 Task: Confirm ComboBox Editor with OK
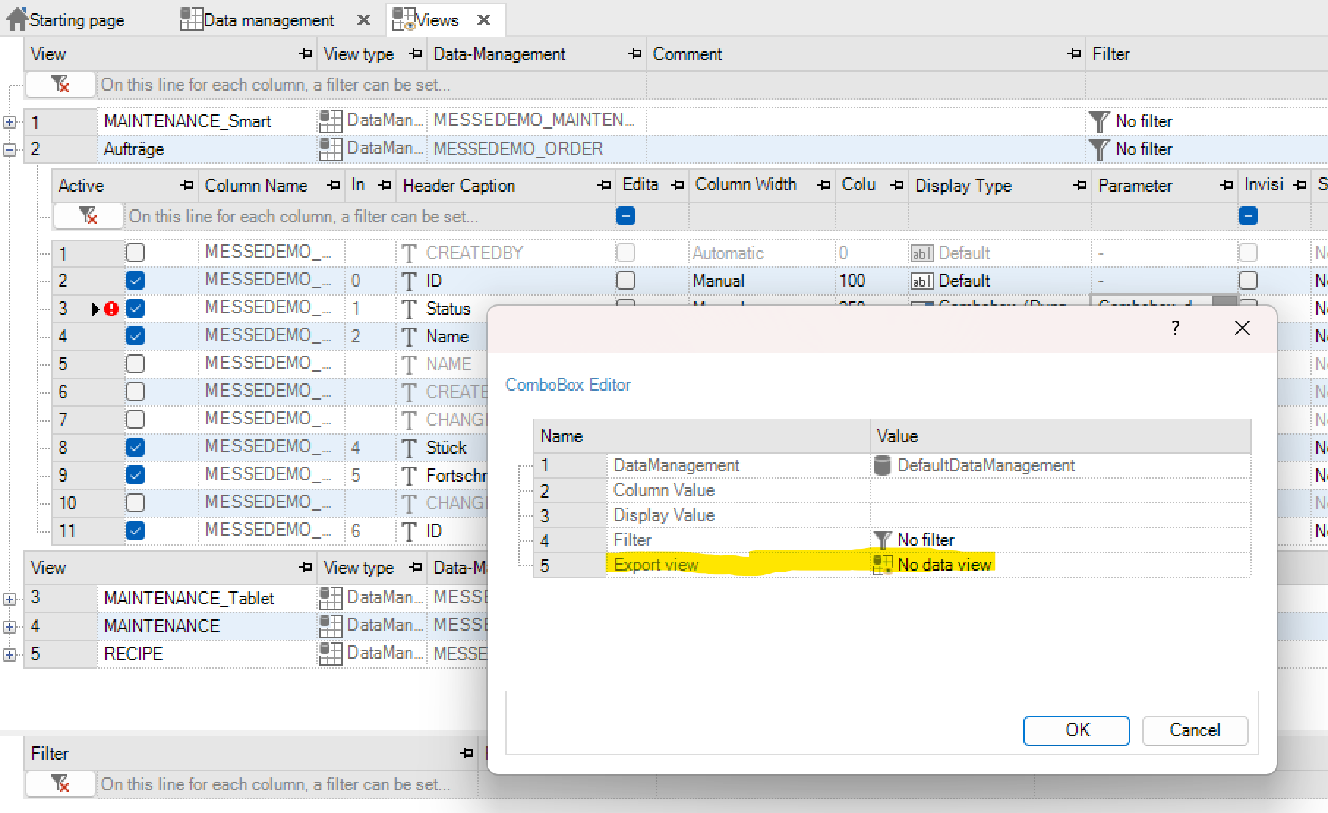(1076, 730)
